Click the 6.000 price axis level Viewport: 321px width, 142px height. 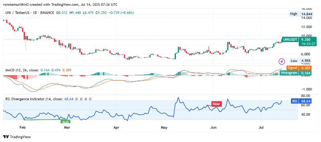tap(306, 54)
